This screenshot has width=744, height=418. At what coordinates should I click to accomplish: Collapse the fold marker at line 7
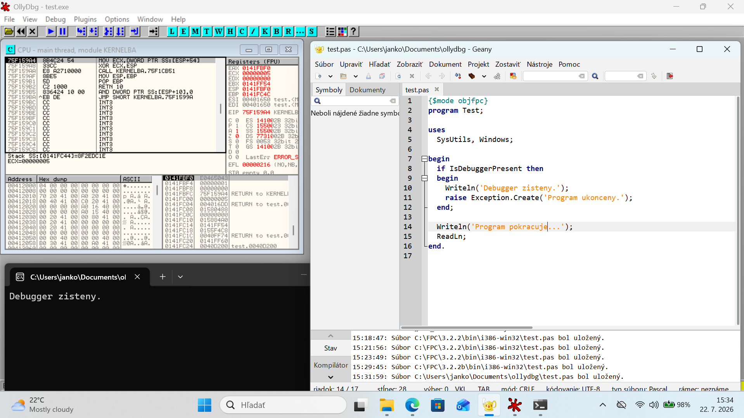click(424, 159)
